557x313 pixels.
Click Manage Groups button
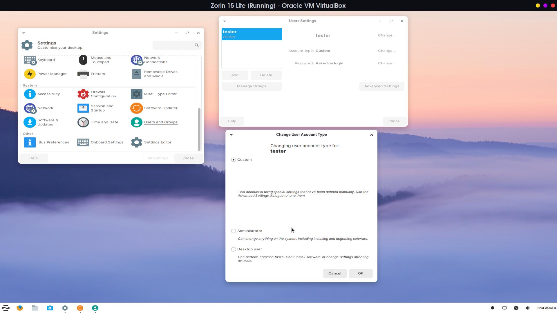tap(252, 86)
